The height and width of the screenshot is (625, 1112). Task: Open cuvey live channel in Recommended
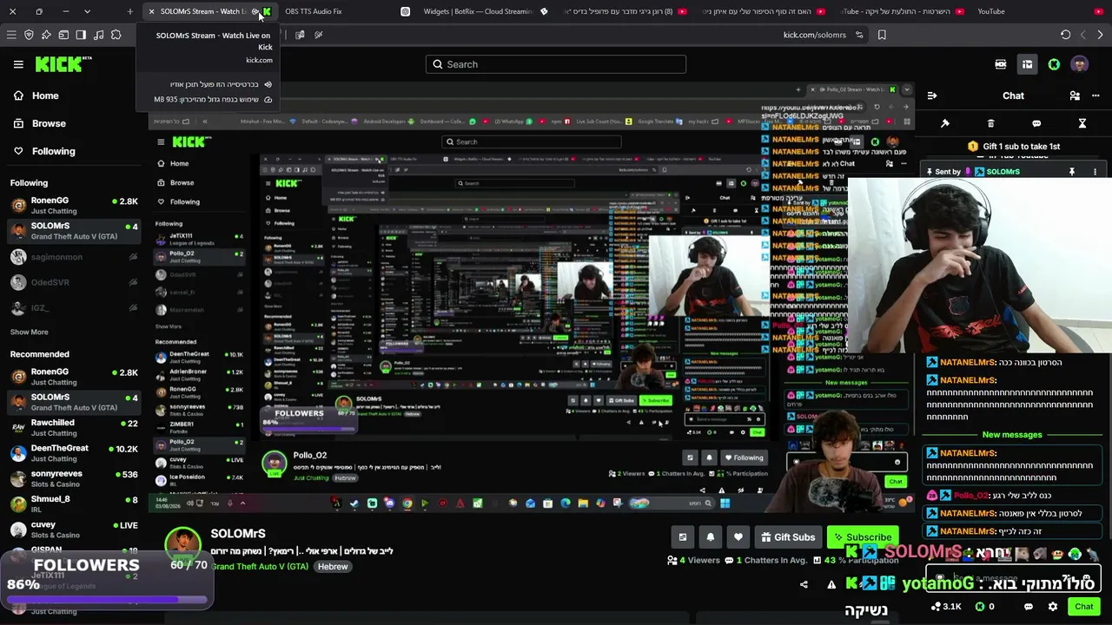[x=74, y=530]
